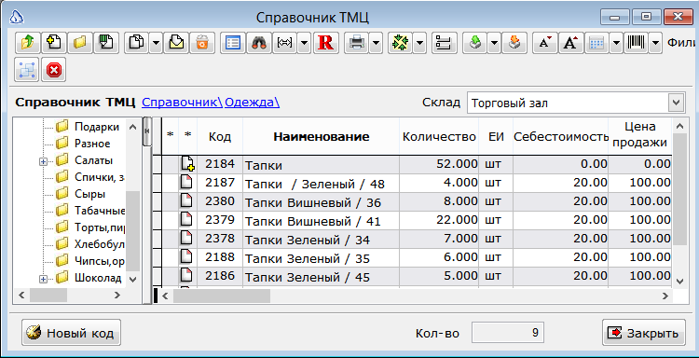Screen dimensions: 699x358
Task: Click the red R toolbar icon
Action: pos(326,42)
